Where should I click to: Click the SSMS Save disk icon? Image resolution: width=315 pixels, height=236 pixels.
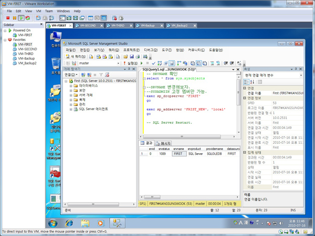(x=132, y=57)
